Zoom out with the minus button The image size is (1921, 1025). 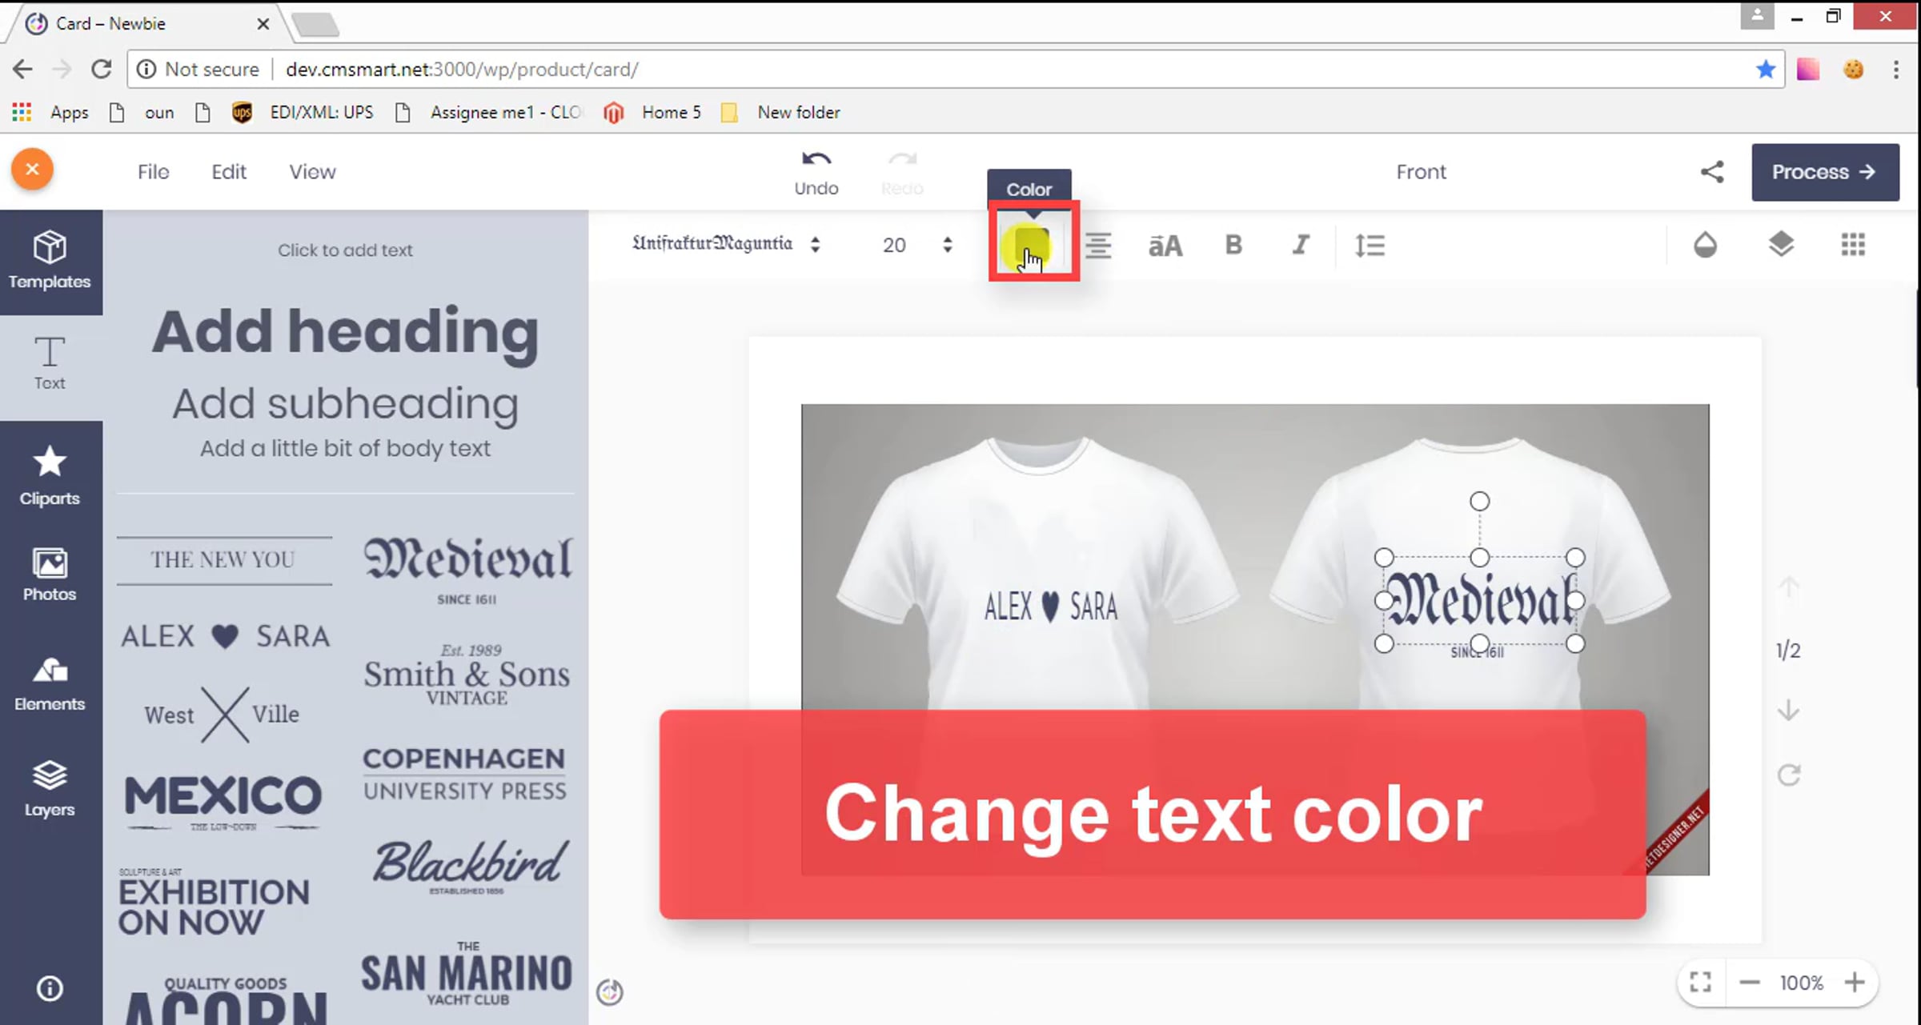(1750, 983)
